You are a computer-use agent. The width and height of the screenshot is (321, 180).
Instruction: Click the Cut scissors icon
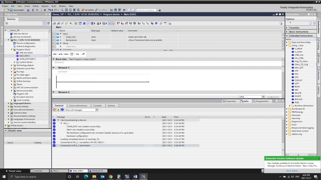click(x=33, y=10)
